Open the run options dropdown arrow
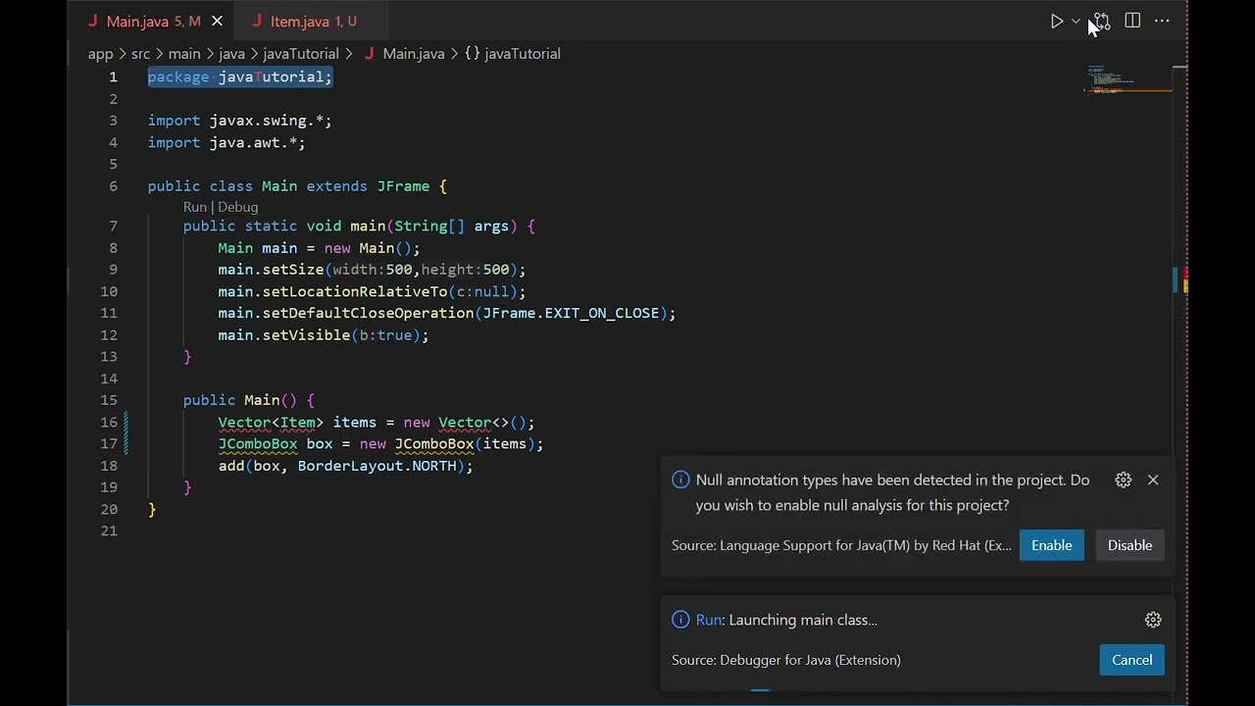This screenshot has height=706, width=1255. pos(1076,21)
